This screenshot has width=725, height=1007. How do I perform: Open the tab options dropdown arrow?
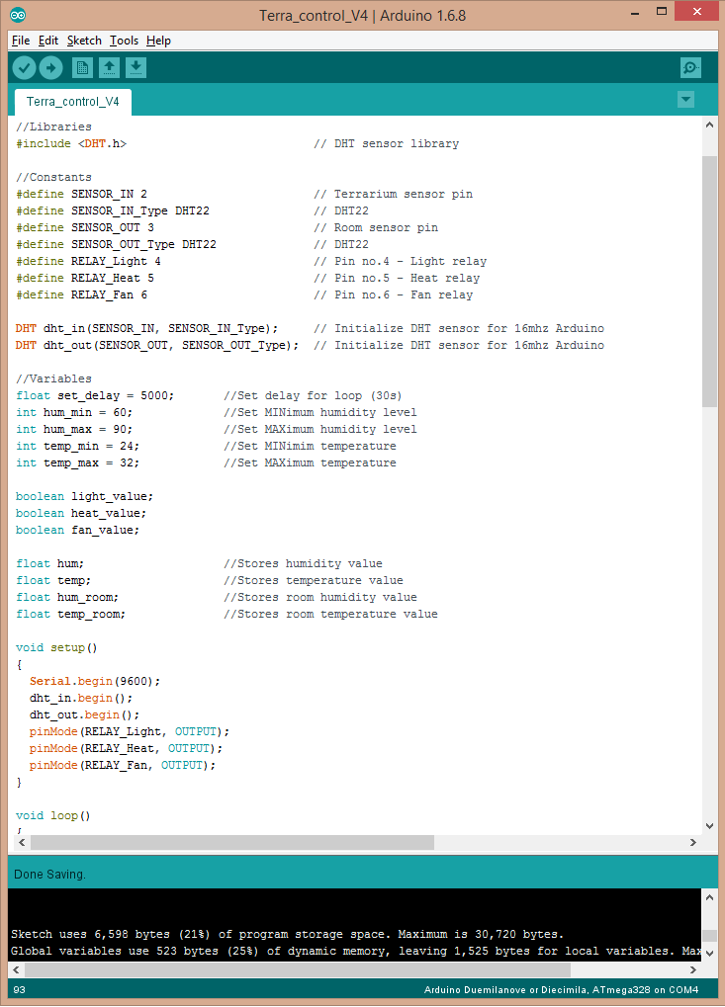click(685, 100)
